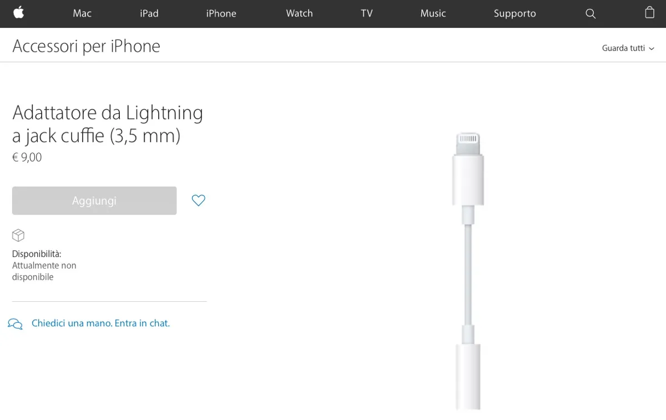
Task: Open the cart via the bag icon
Action: click(649, 13)
